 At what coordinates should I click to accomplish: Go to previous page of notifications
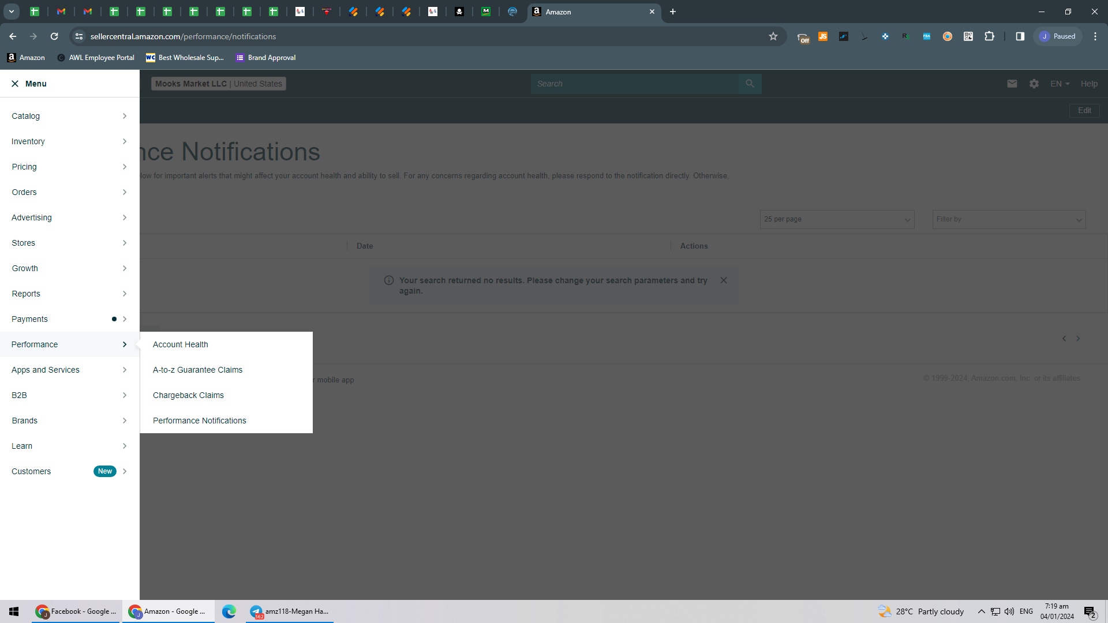(1064, 339)
